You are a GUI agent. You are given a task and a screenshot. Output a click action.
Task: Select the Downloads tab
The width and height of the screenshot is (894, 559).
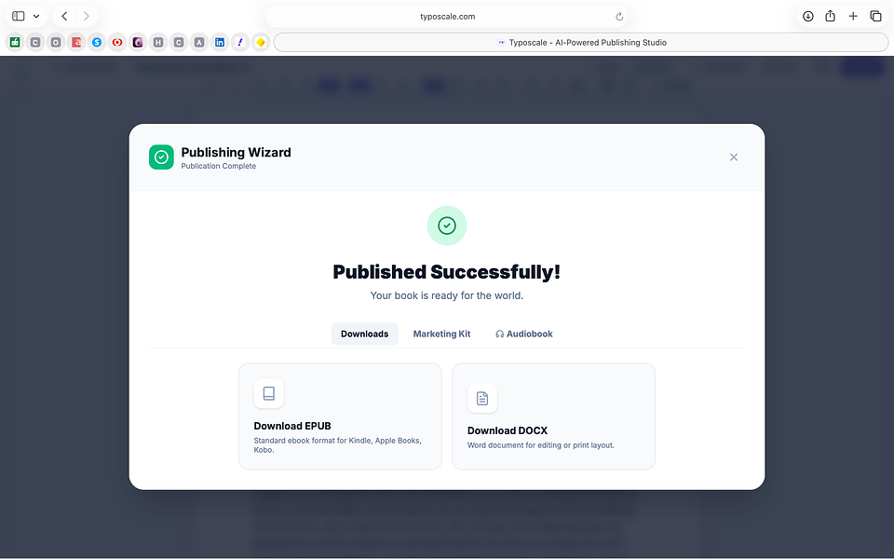coord(365,334)
